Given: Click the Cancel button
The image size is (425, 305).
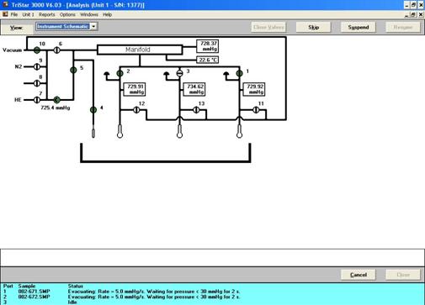Looking at the screenshot, I should click(359, 275).
